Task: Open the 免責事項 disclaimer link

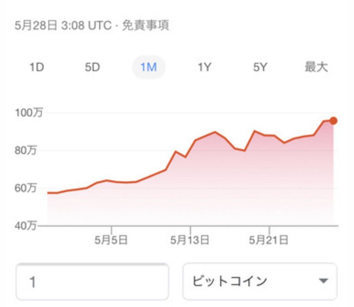Action: [146, 26]
